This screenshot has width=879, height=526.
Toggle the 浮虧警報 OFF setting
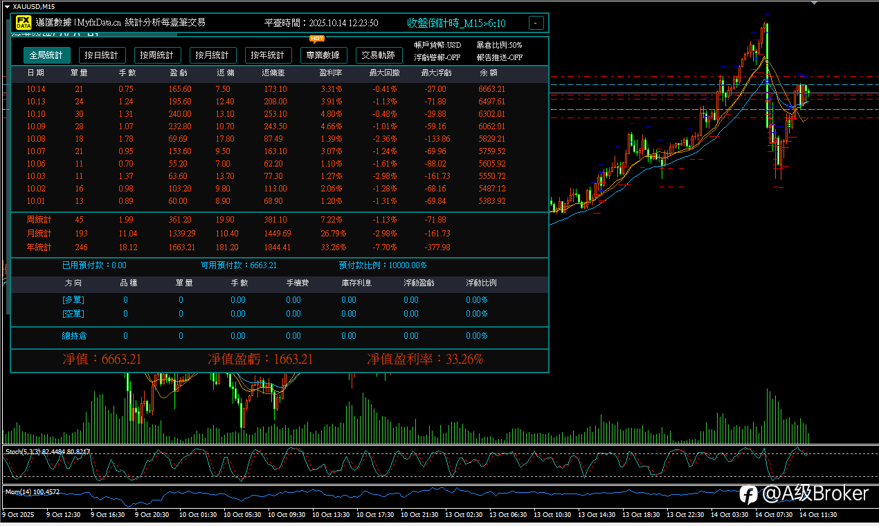[x=437, y=57]
